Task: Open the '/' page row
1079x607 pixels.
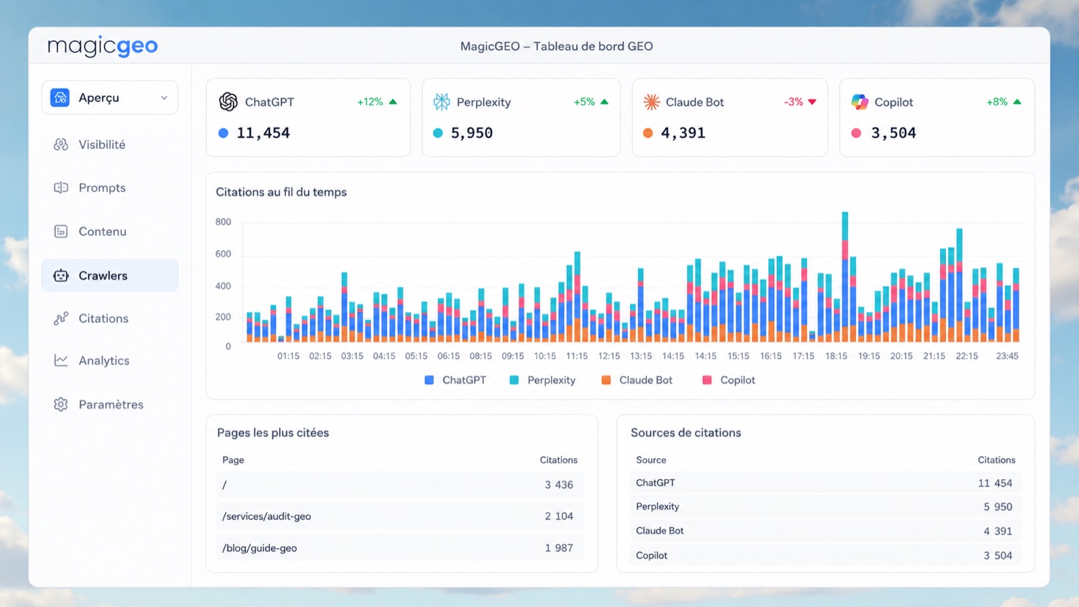Action: (400, 485)
